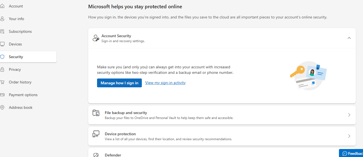Click 'Microsoft helps you stay protected online' heading

coord(135,6)
